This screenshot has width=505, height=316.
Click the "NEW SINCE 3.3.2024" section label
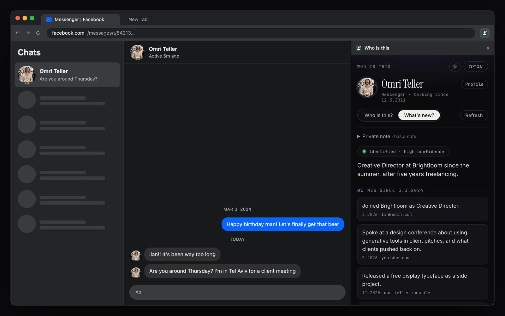click(395, 190)
